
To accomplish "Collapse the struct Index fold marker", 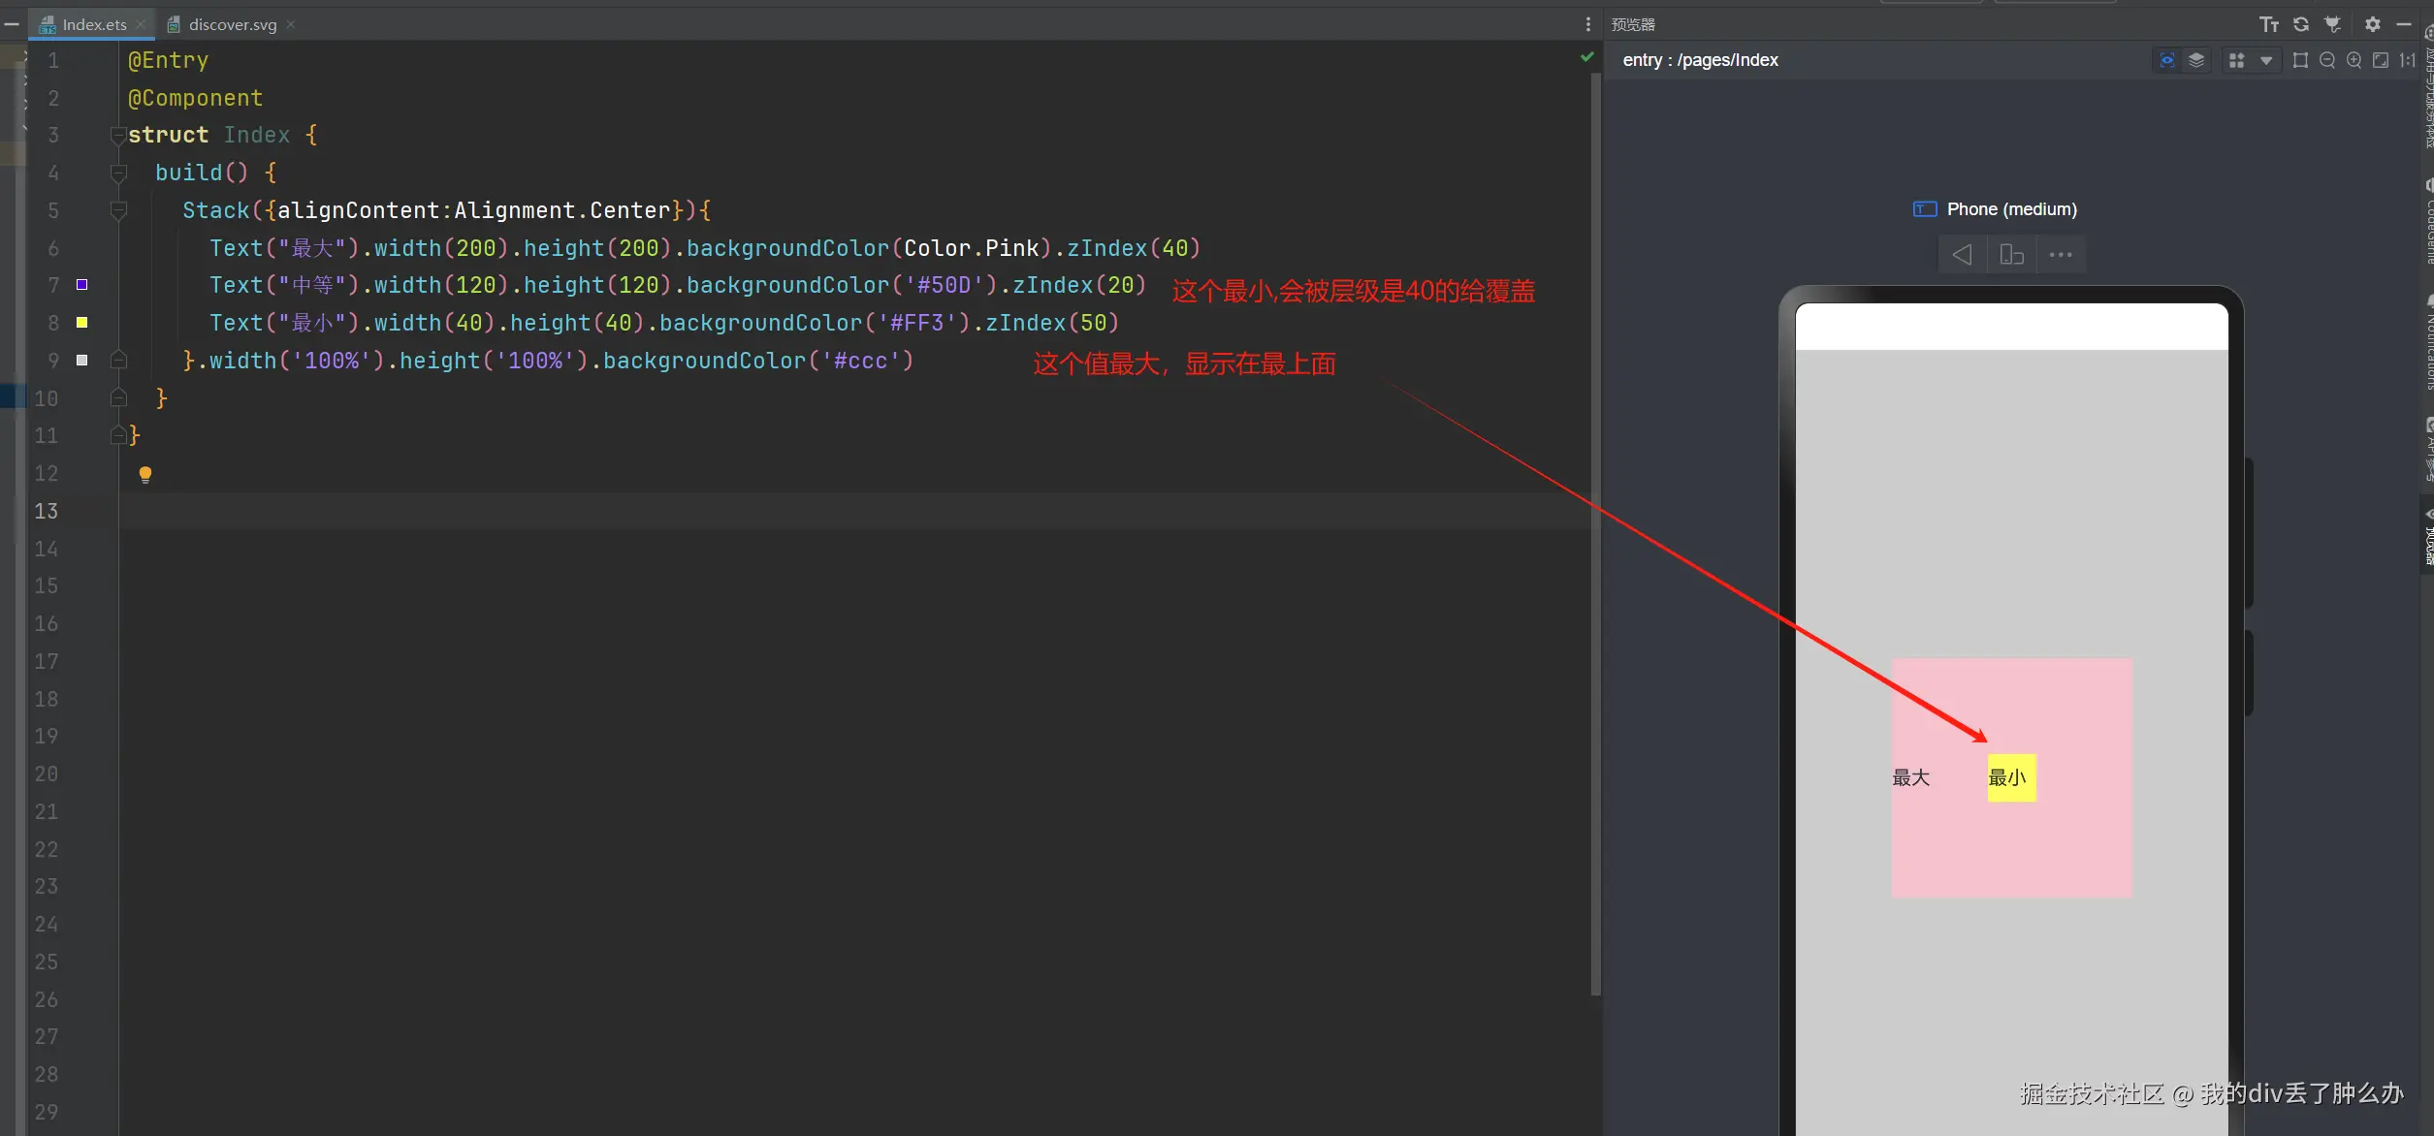I will [117, 135].
